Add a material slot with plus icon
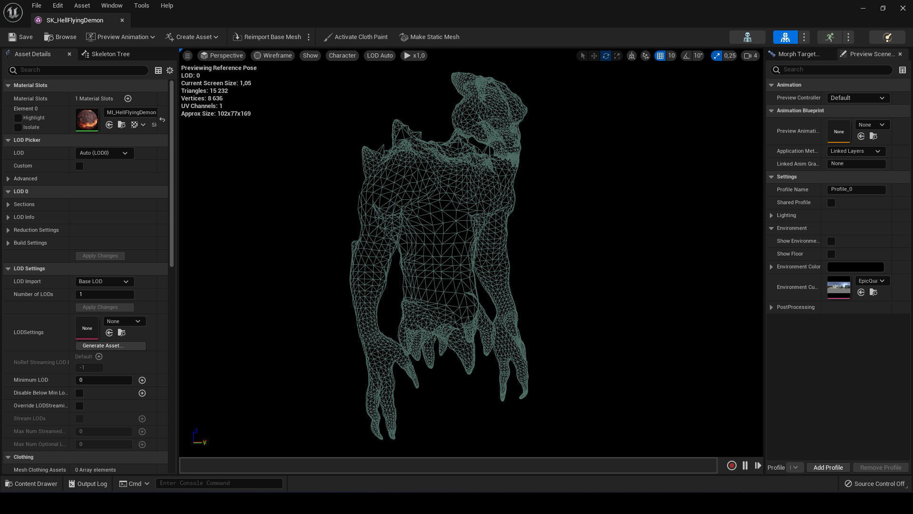This screenshot has height=514, width=913. pyautogui.click(x=128, y=99)
